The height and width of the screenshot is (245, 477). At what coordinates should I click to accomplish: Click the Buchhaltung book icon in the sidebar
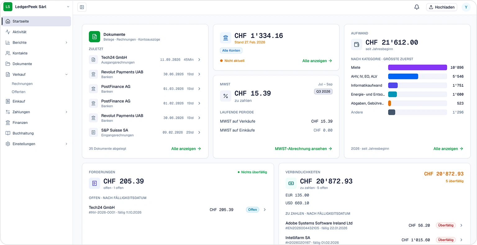[x=8, y=133]
